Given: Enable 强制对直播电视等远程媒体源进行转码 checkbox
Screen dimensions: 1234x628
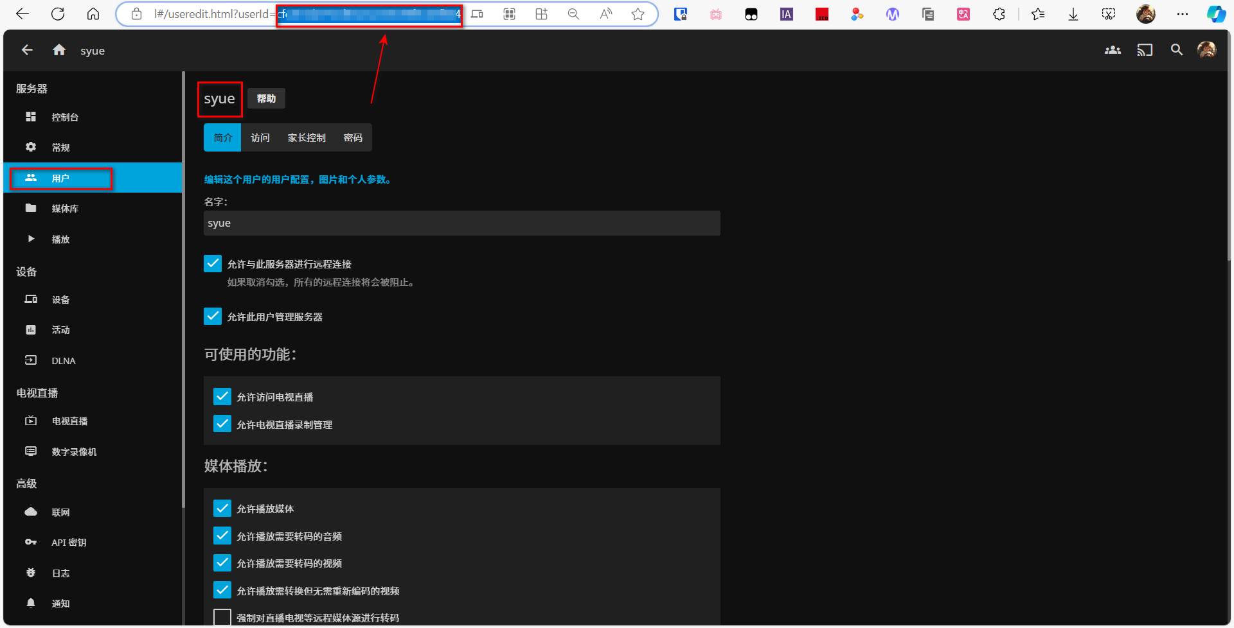Looking at the screenshot, I should click(222, 618).
